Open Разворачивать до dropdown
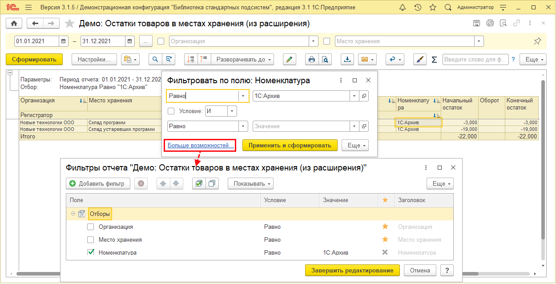This screenshot has width=556, height=284. point(242,59)
